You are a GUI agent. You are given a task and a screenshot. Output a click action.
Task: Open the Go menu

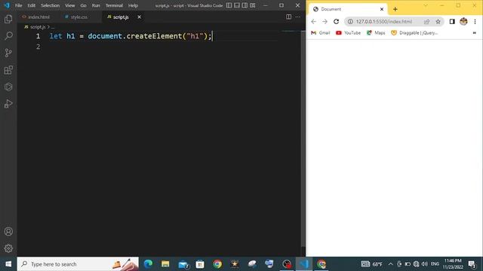click(x=83, y=5)
